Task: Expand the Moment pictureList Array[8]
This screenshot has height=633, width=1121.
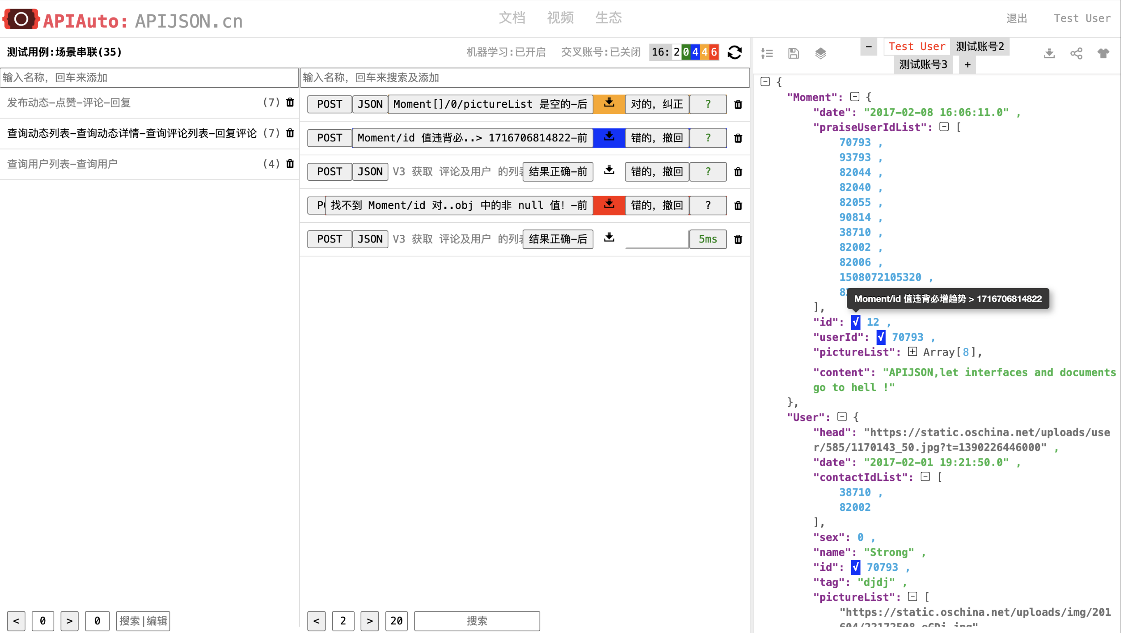Action: (x=912, y=352)
